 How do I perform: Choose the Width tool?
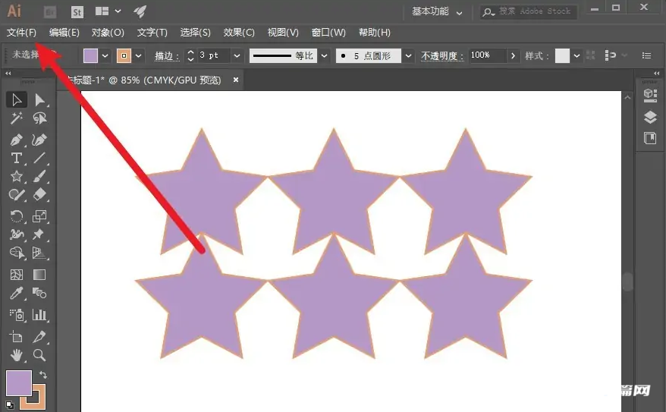point(17,234)
